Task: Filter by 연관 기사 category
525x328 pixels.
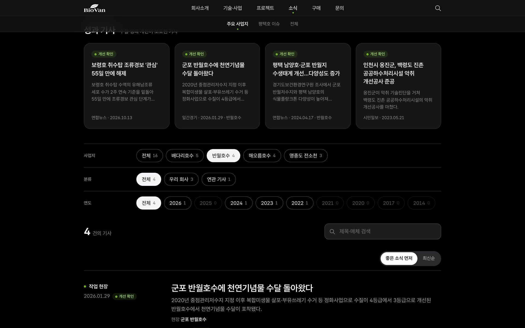Action: point(219,179)
